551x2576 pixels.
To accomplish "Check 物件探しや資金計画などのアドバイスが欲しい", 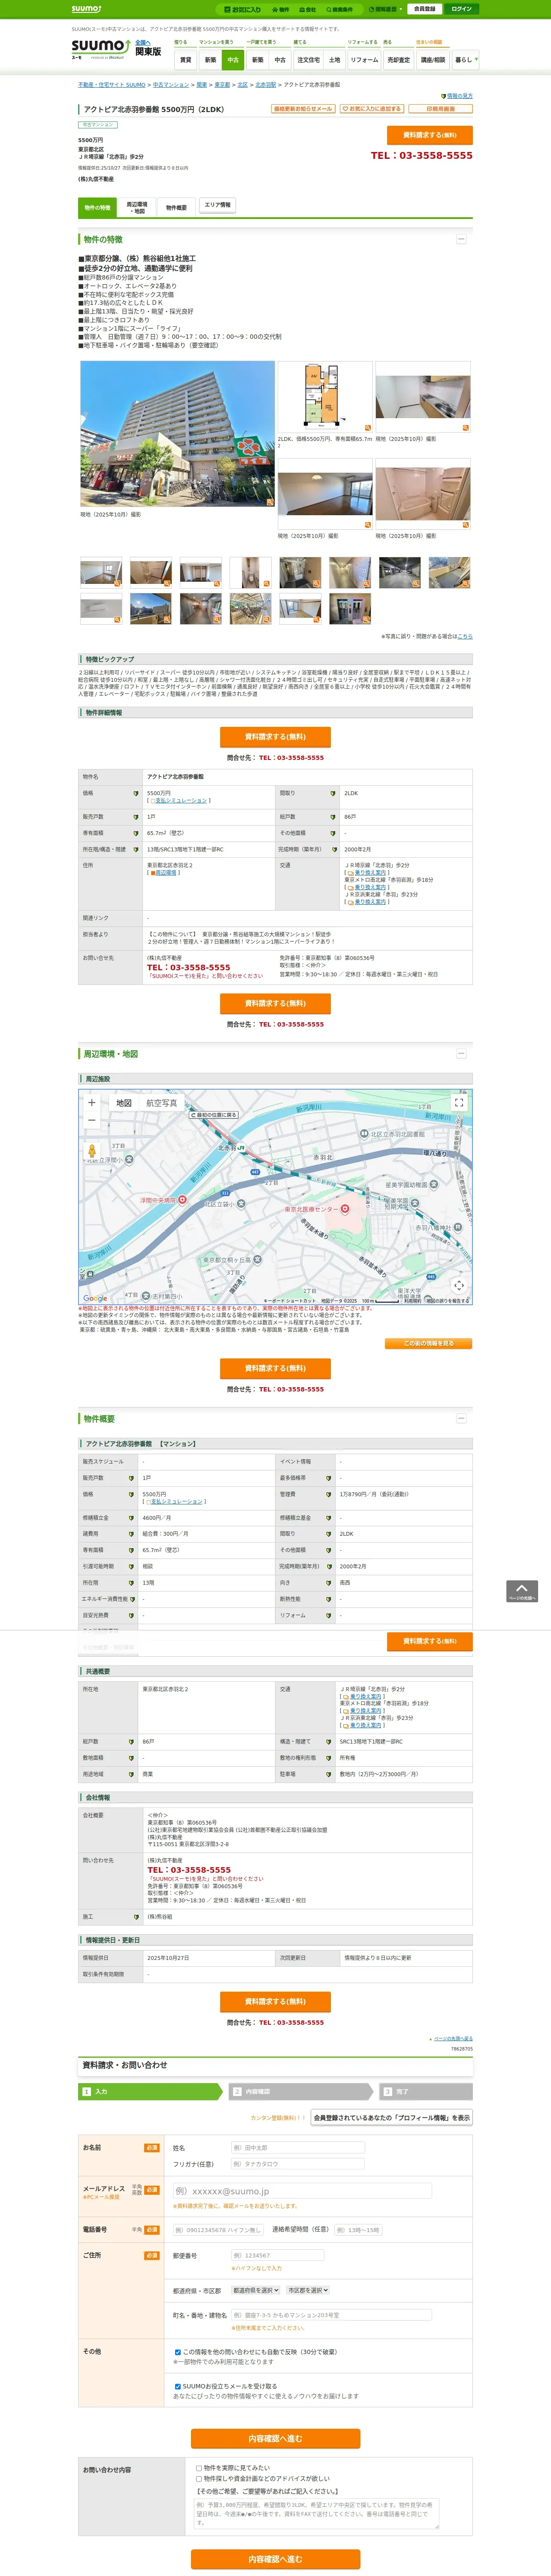I will pyautogui.click(x=199, y=2479).
